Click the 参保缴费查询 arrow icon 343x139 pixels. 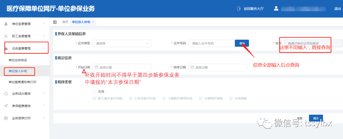[6, 106]
